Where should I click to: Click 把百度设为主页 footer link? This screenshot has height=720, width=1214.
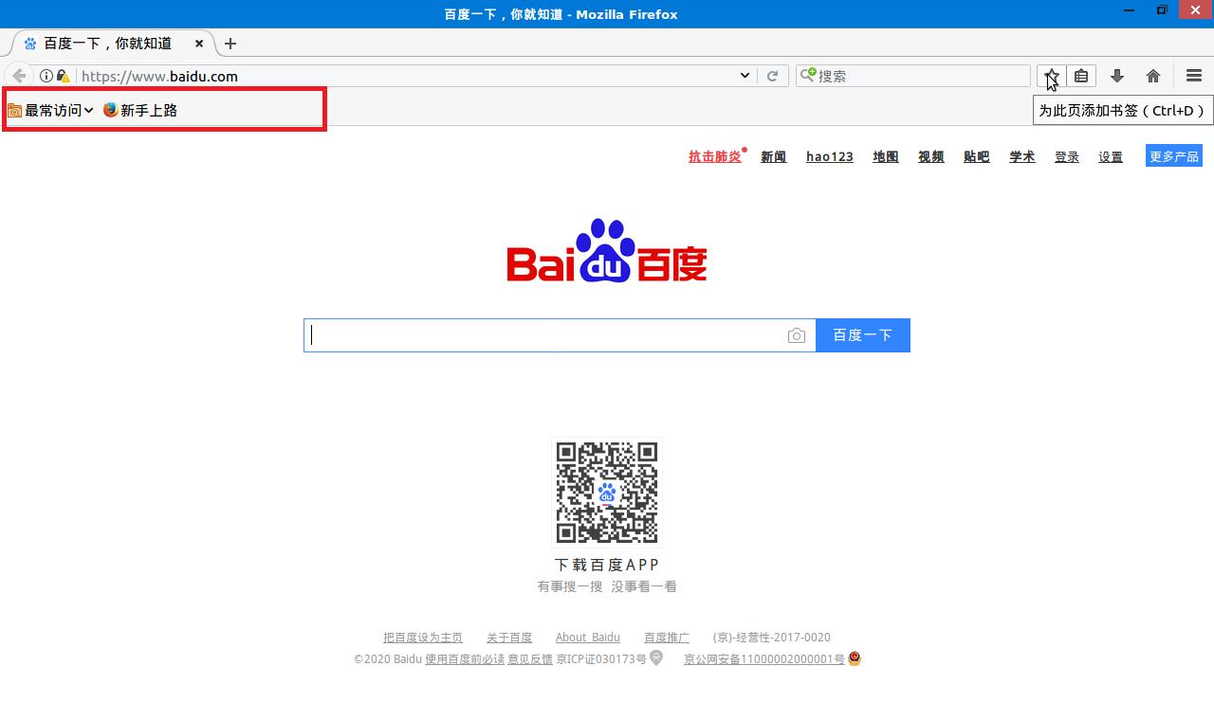point(423,638)
